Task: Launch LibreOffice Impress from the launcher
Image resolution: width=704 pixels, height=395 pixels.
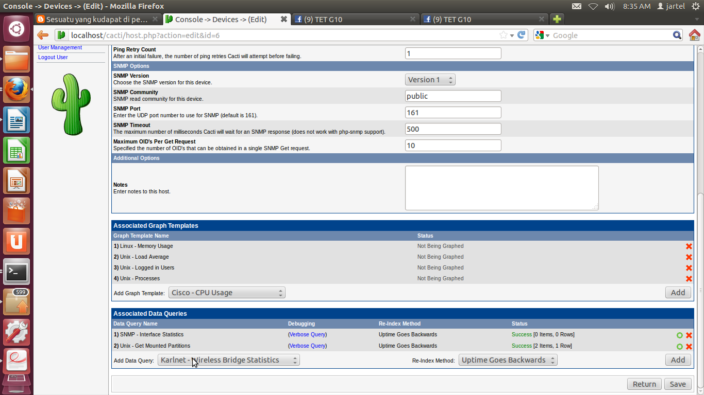Action: click(16, 181)
